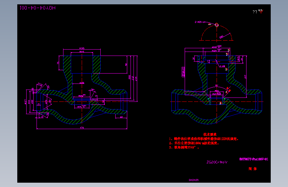This screenshot has height=187, width=288.
Task: Click the 4-Ø8 hole callout
Action: click(222, 66)
